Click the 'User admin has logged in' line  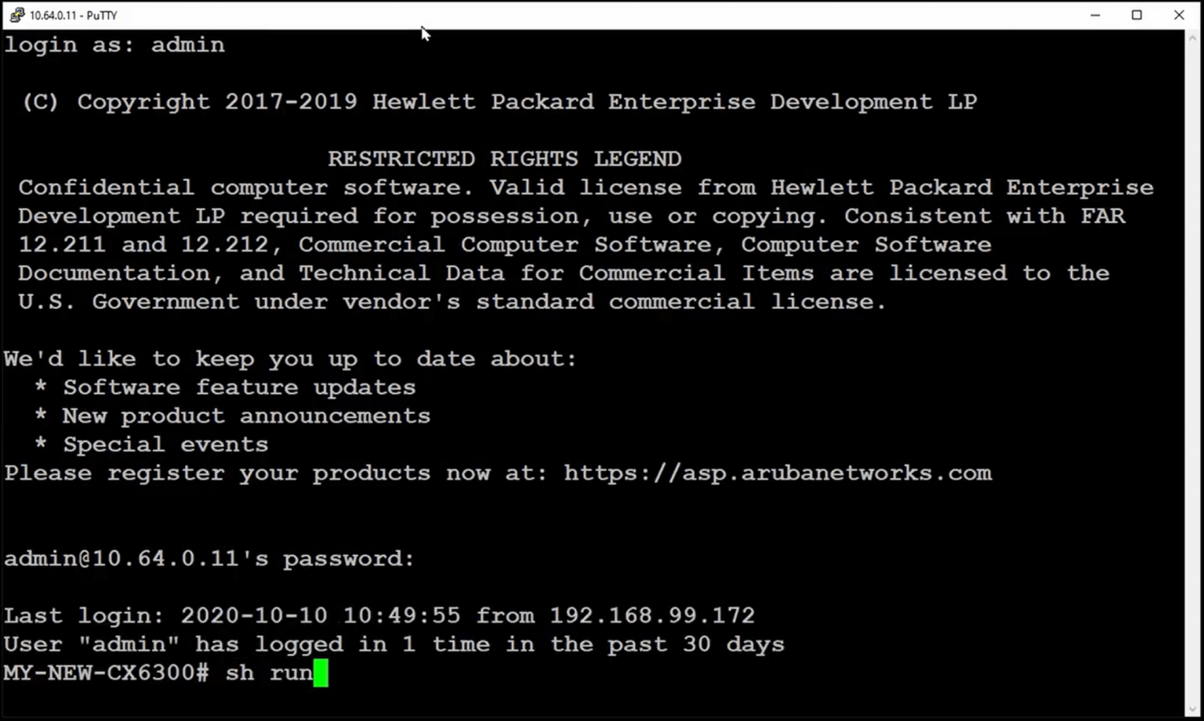[392, 643]
